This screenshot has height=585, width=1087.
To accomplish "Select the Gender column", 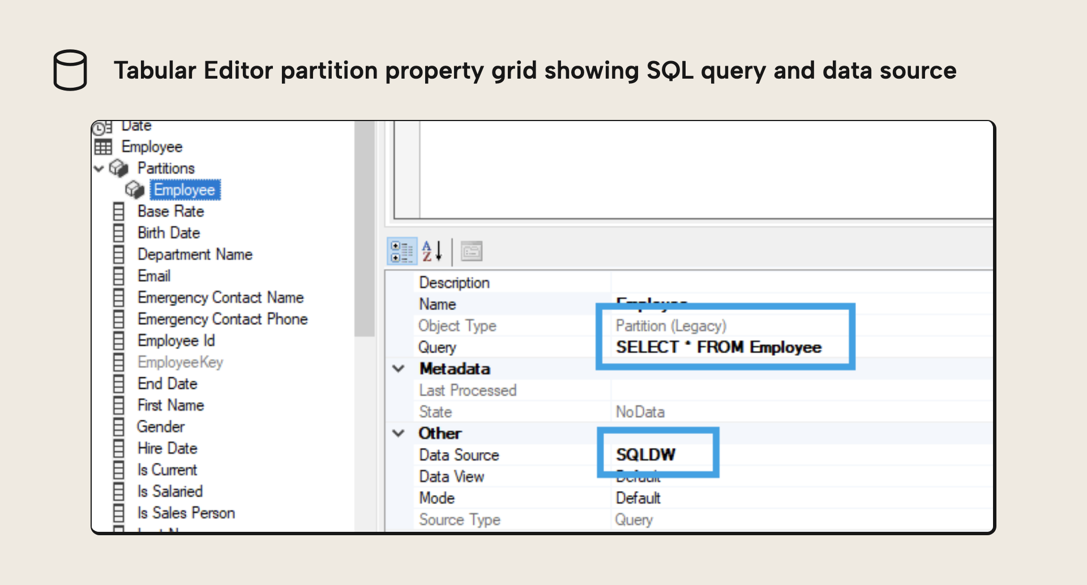I will (x=161, y=427).
